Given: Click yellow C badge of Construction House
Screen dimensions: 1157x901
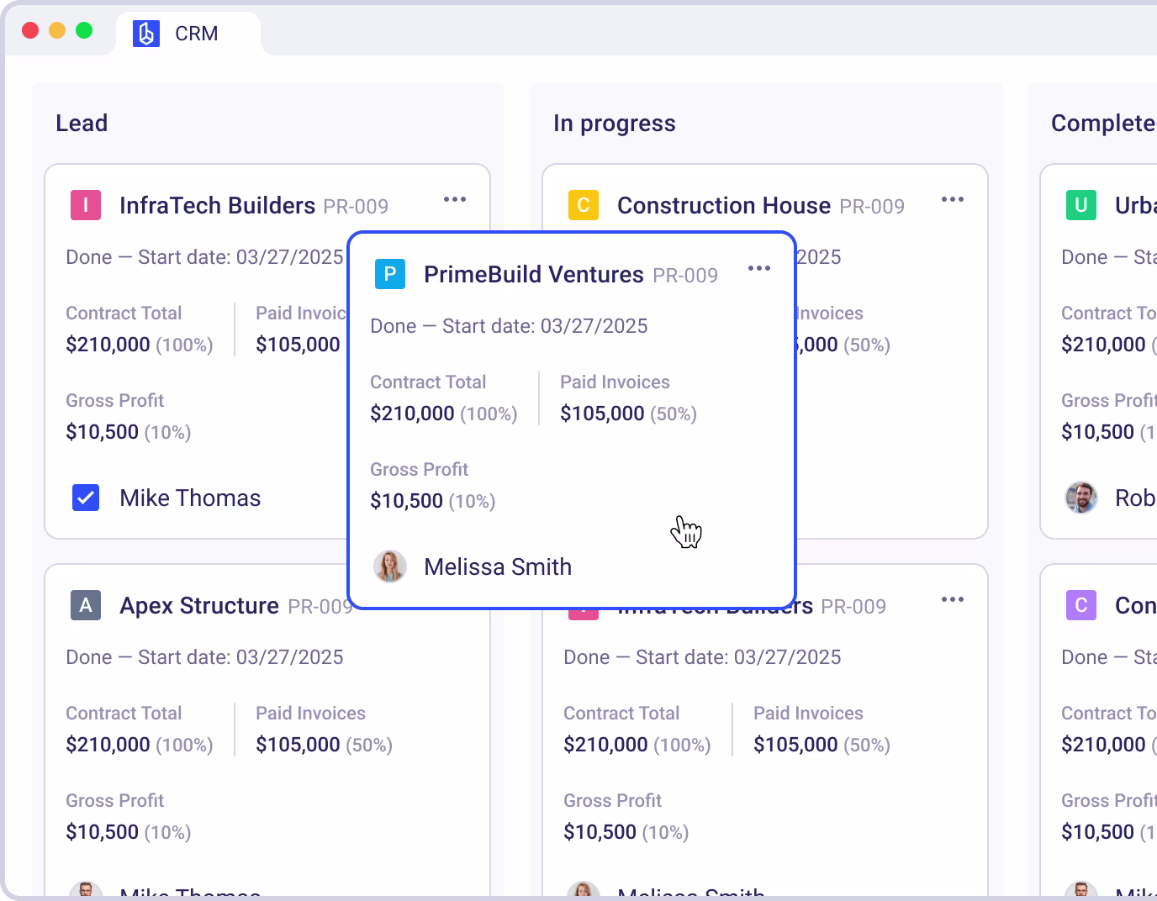Looking at the screenshot, I should point(584,205).
